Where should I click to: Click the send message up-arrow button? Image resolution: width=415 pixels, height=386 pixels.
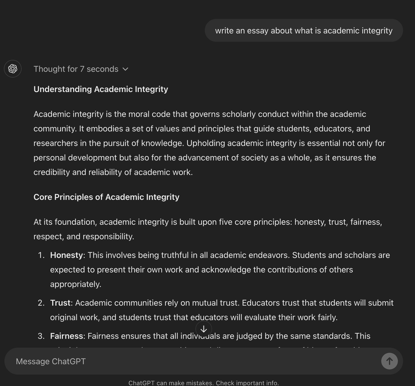coord(389,361)
